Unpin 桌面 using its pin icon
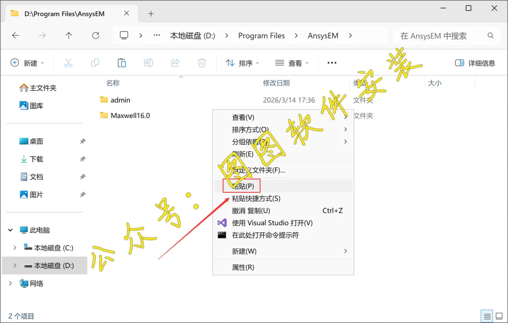Viewport: 508px width, 323px height. [83, 141]
